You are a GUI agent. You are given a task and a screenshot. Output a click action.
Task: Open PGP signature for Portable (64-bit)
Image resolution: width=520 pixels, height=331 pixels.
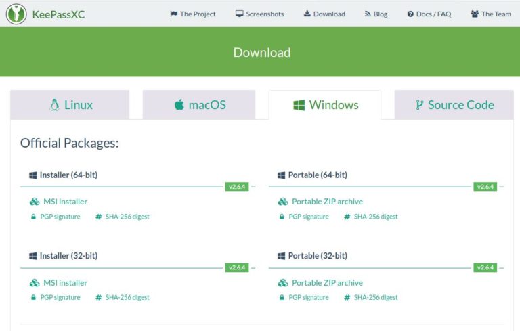(309, 217)
